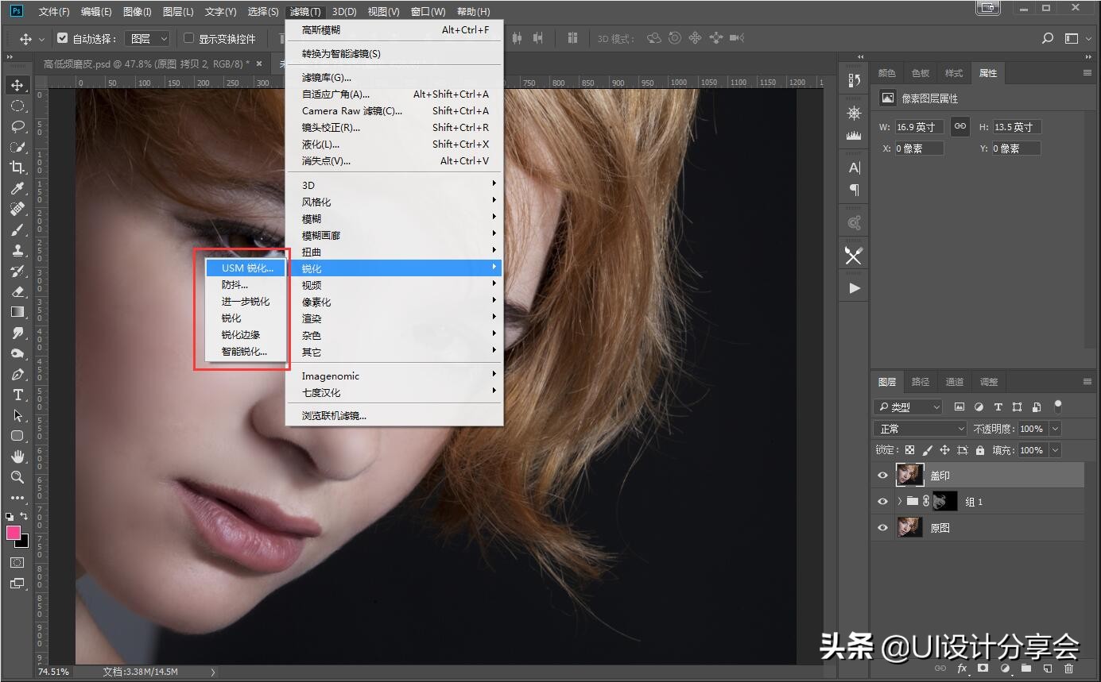Screen dimensions: 1101x682
Task: Enable 显示变换控件 checkbox
Action: click(x=188, y=38)
